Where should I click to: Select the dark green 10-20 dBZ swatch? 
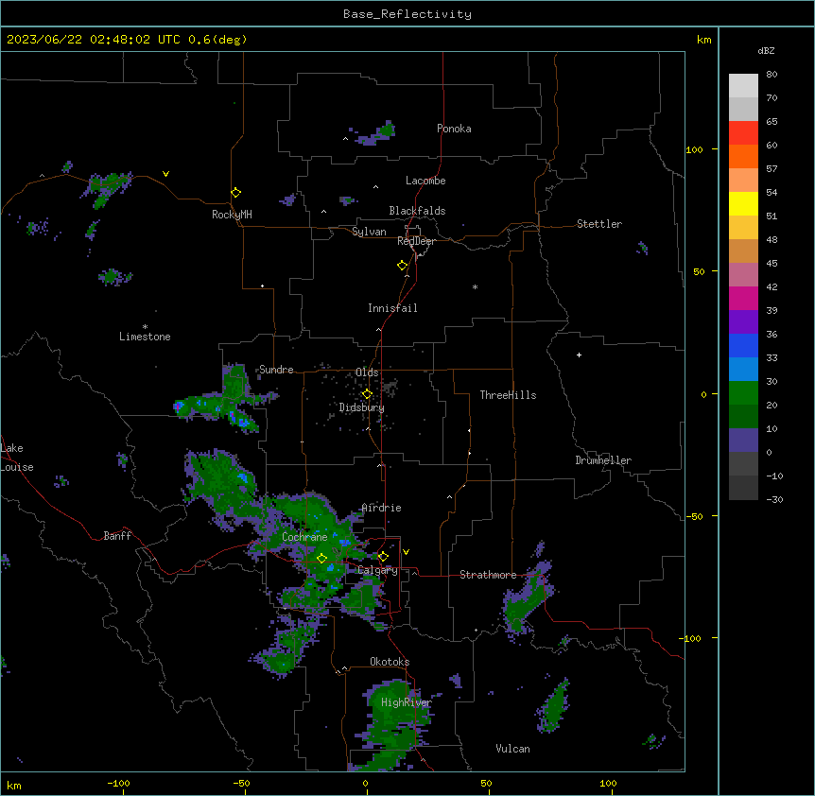click(743, 417)
